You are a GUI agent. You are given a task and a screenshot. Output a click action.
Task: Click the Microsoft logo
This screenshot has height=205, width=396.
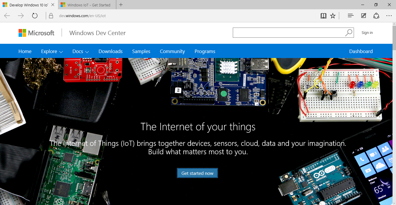click(36, 33)
